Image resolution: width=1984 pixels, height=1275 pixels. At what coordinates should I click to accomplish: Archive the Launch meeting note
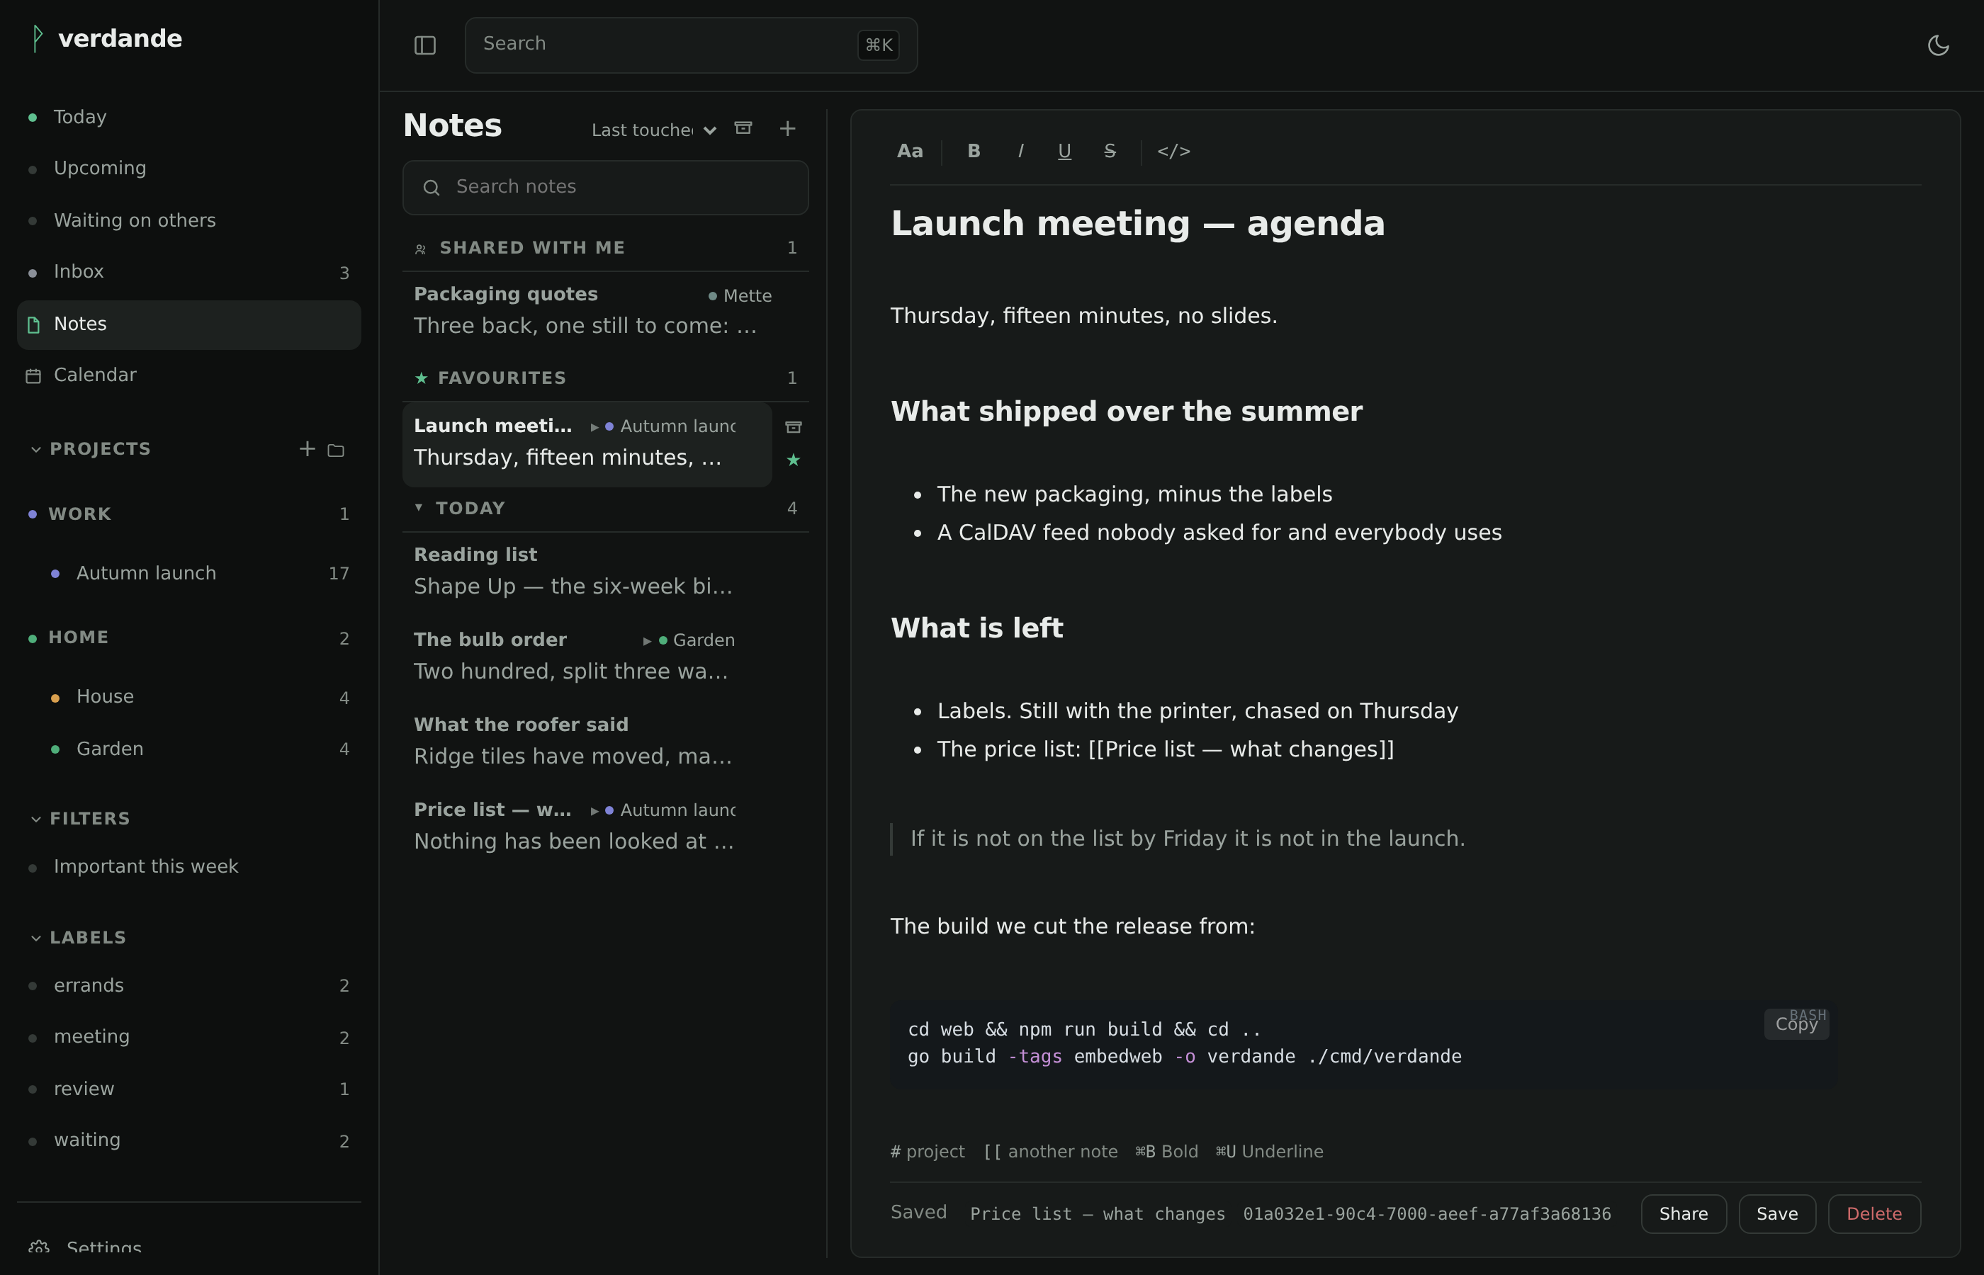[794, 427]
